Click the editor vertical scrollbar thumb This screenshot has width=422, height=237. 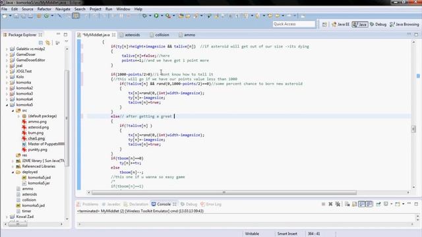413,129
